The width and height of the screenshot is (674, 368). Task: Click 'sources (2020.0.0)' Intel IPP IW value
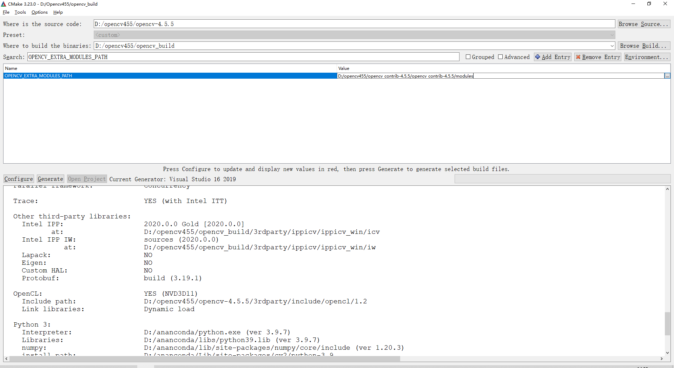coord(181,239)
